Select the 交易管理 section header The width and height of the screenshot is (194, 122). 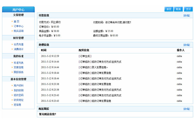click(x=19, y=15)
